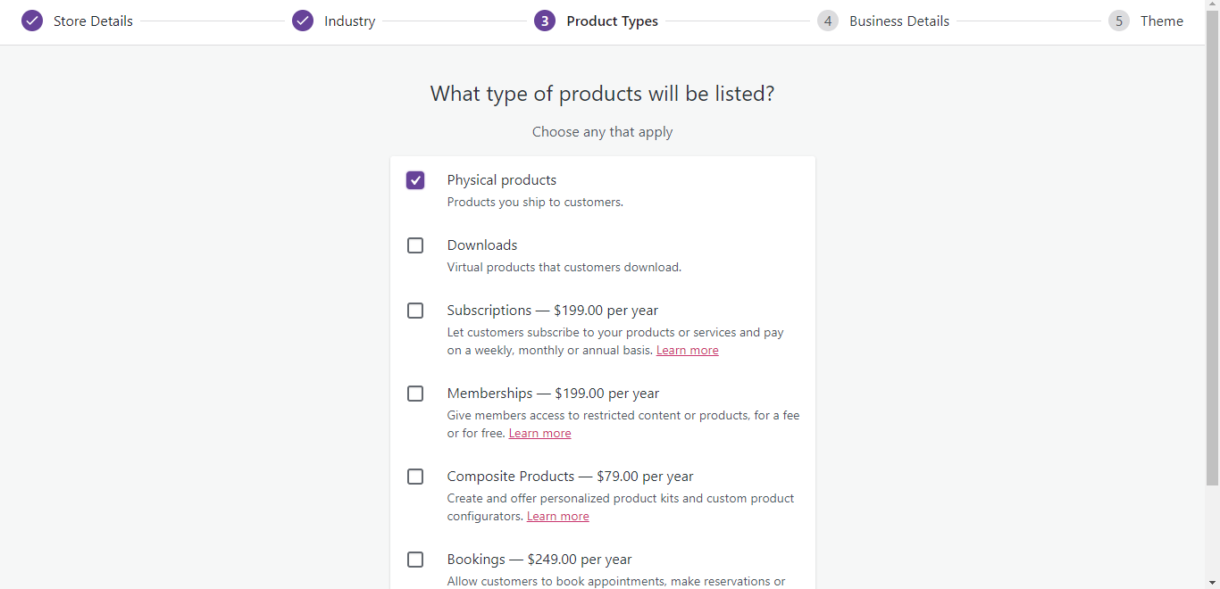Toggle the Bookings checkbox
The image size is (1220, 589).
[415, 560]
